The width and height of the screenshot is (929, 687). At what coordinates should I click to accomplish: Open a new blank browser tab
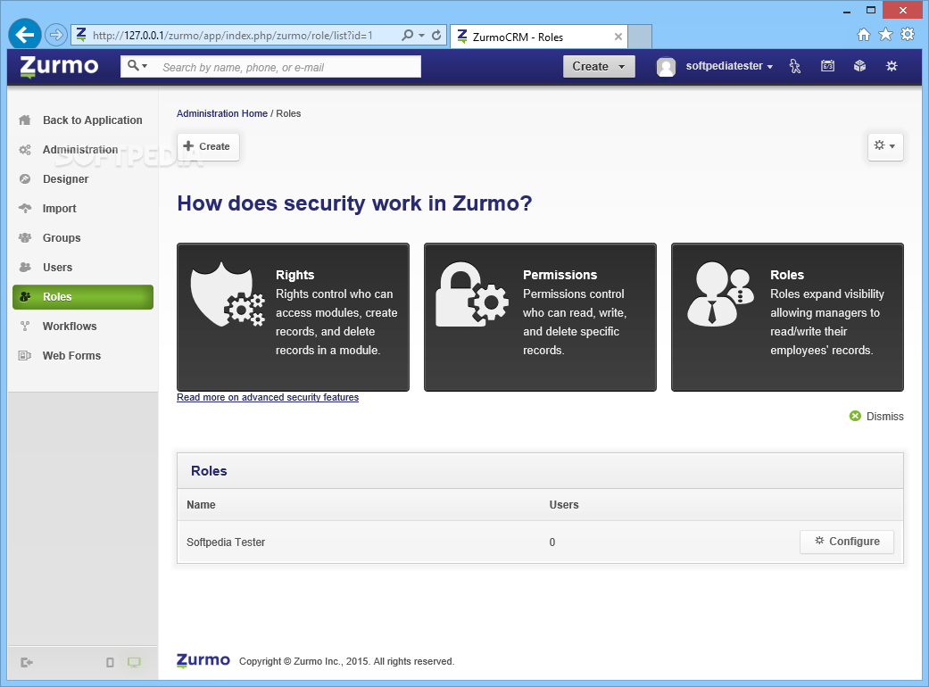click(640, 37)
